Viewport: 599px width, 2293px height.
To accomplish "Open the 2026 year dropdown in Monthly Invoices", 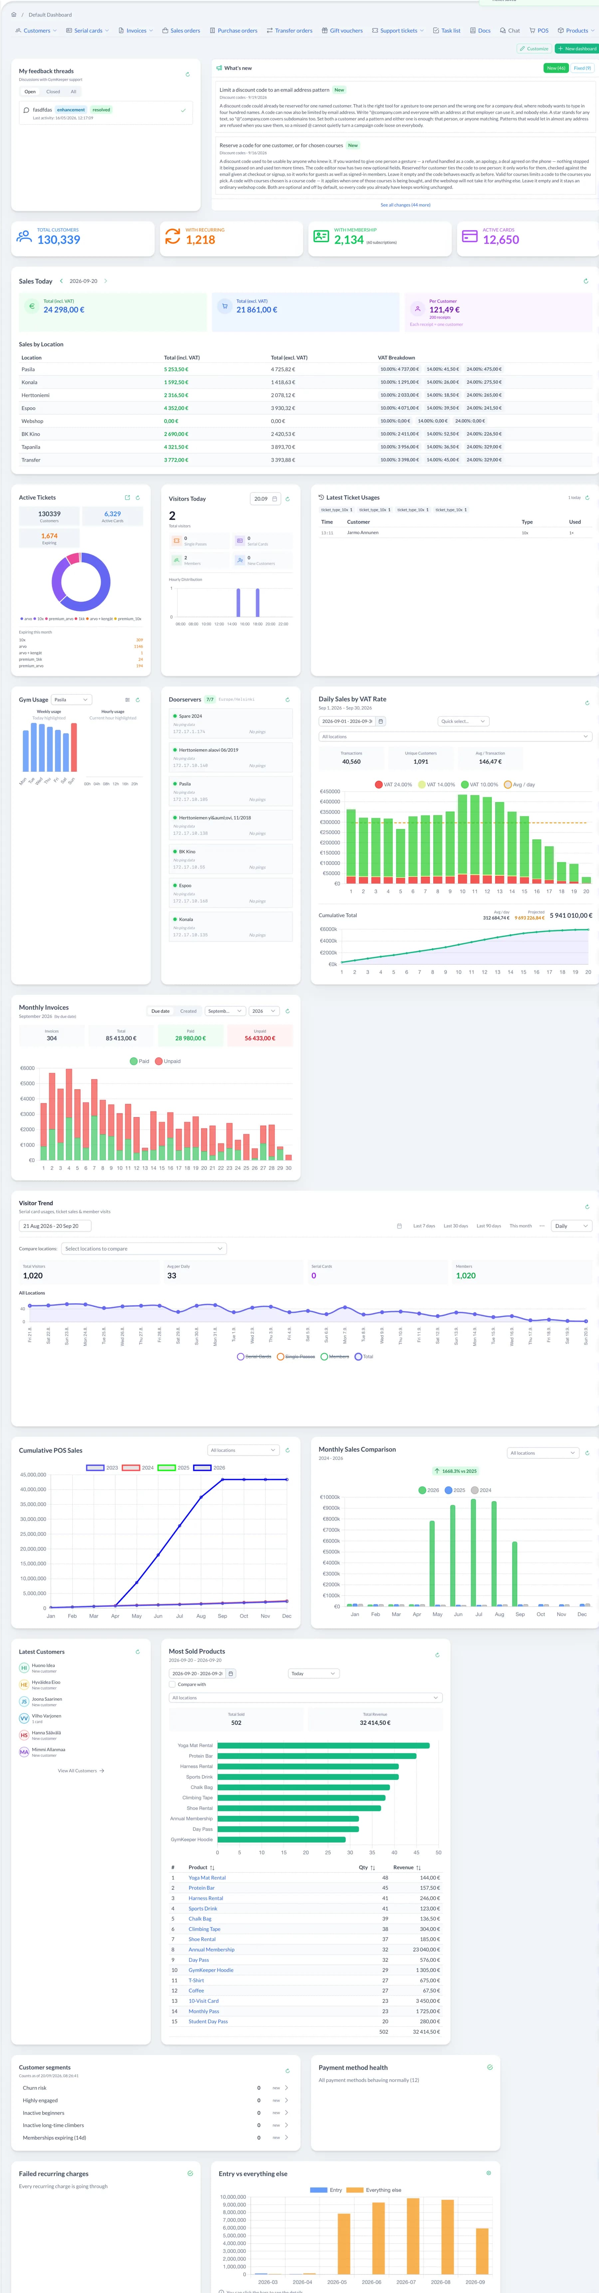I will click(x=264, y=1011).
